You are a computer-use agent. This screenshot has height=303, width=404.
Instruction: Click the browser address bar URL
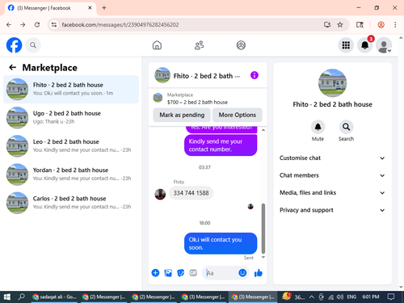(x=120, y=25)
